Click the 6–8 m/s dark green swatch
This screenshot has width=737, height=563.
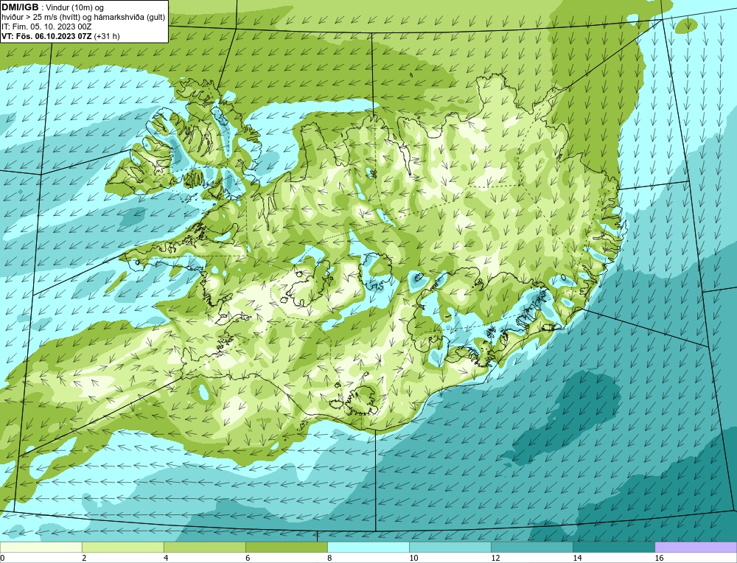click(x=287, y=547)
